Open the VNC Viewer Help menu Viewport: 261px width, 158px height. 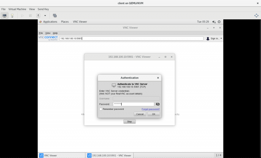point(55,33)
